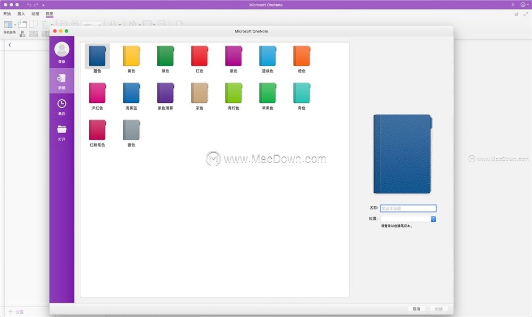Click the 分区 add section button
This screenshot has height=317, width=532.
[16, 312]
